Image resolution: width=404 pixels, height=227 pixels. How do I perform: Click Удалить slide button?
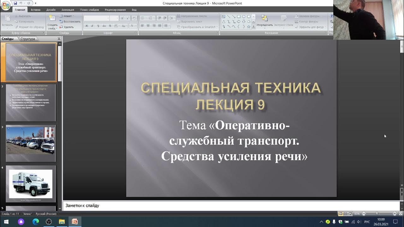pos(67,27)
